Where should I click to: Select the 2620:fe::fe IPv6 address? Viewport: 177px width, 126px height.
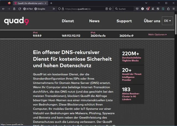click(x=98, y=36)
